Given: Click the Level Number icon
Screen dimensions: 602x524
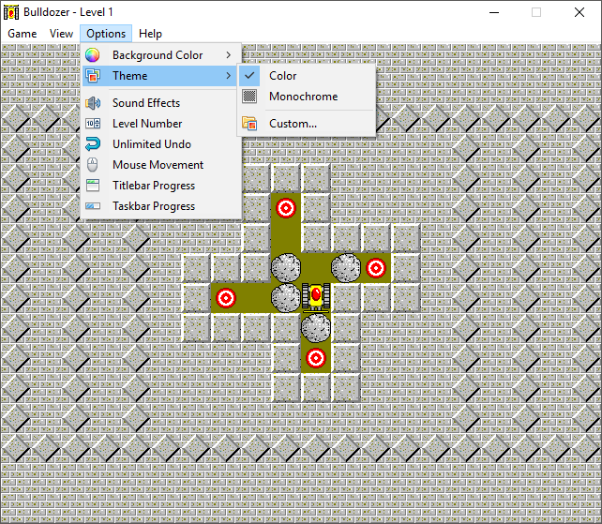Looking at the screenshot, I should (x=93, y=124).
